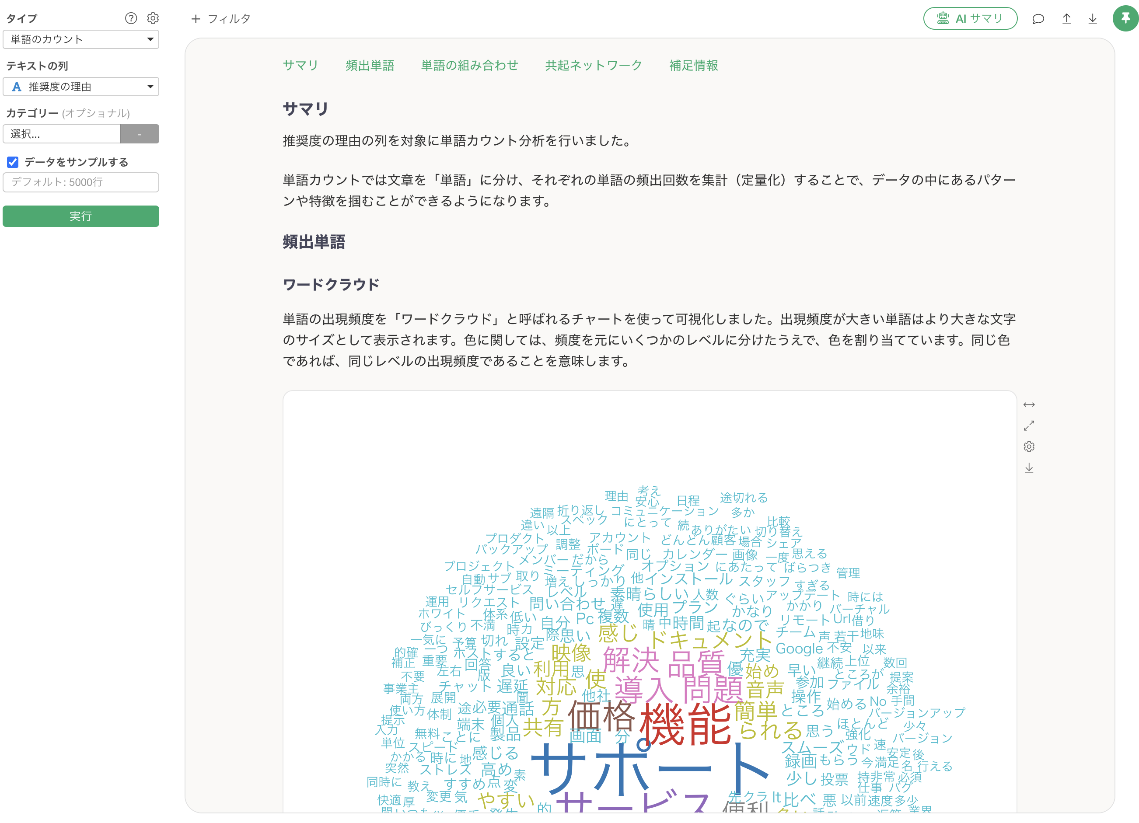Screen dimensions: 1139x823
Task: Click the AI サマリ button
Action: [970, 18]
